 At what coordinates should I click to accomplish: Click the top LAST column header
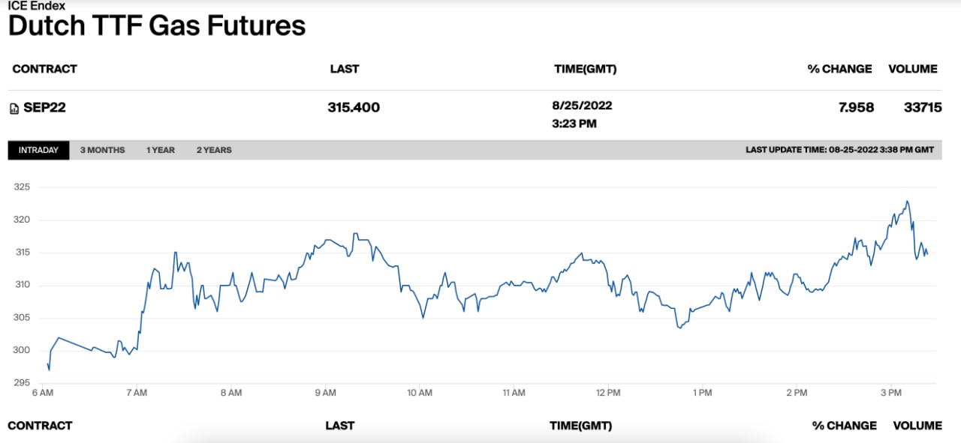345,69
